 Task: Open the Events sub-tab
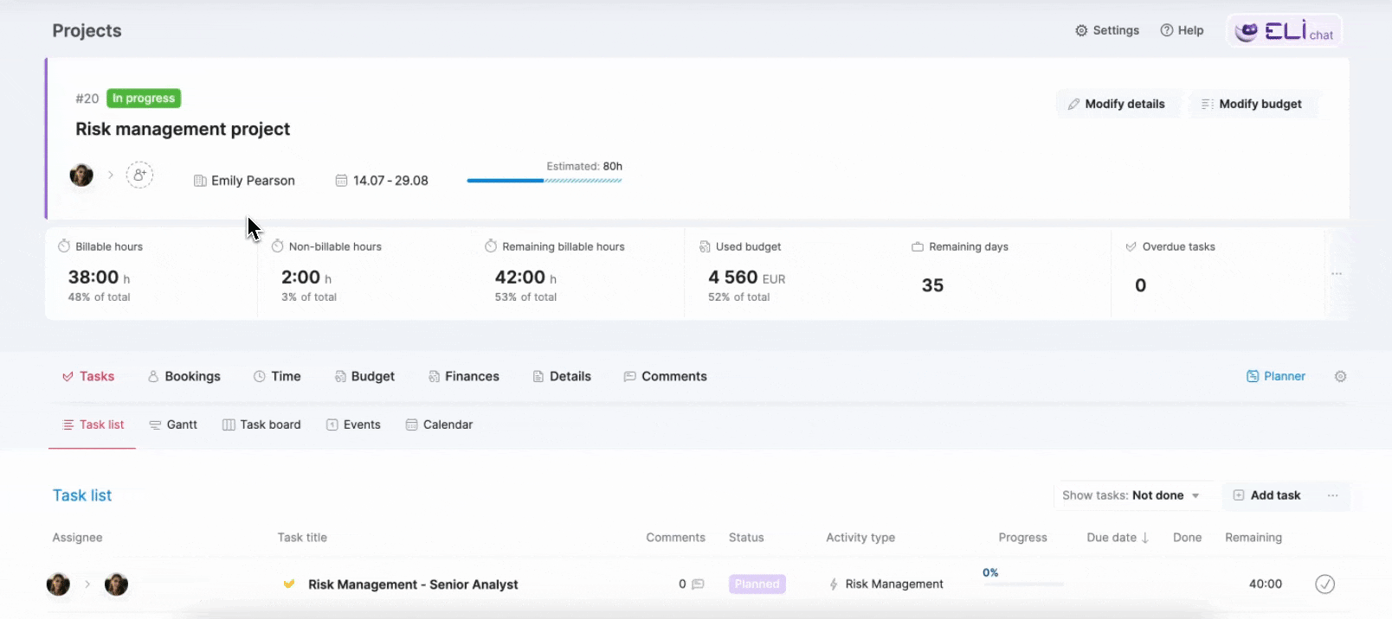[353, 424]
